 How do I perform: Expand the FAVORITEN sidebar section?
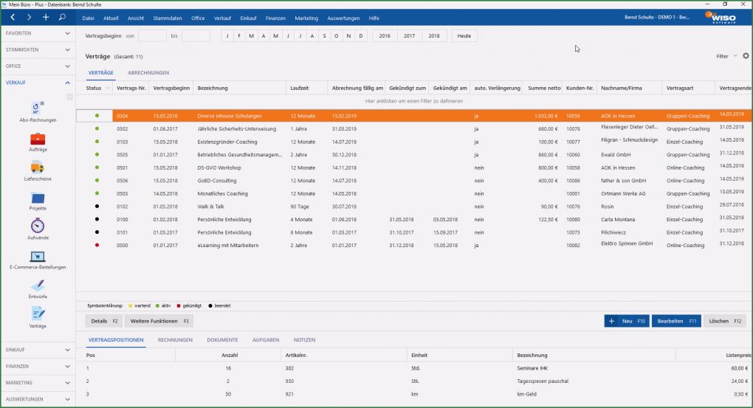67,33
